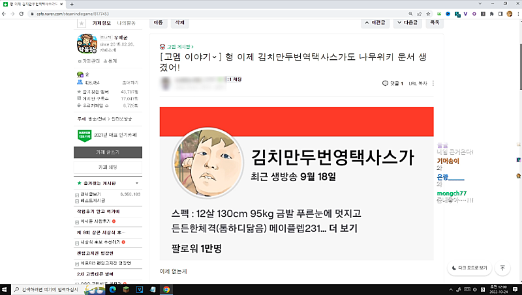Click the NAVER 대표카페 green badge
The width and height of the screenshot is (522, 295).
tap(85, 135)
